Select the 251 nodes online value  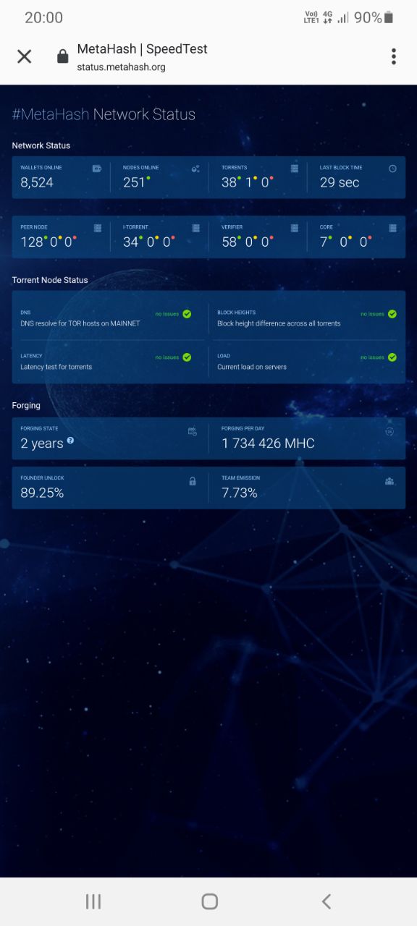pyautogui.click(x=134, y=182)
